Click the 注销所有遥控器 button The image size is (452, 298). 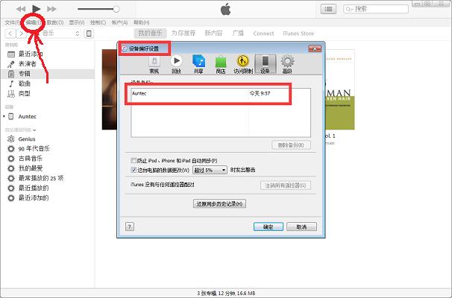[x=286, y=186]
